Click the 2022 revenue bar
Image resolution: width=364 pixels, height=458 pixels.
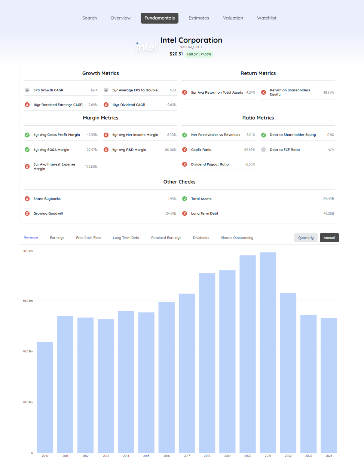click(288, 373)
